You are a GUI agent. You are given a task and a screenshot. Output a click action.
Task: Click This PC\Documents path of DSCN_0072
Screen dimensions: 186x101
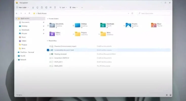point(104,66)
